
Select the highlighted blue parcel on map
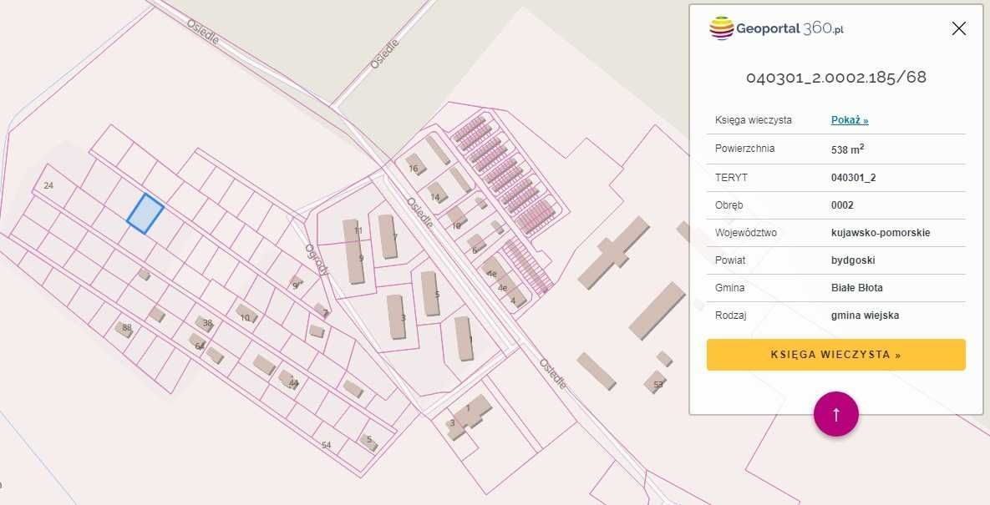tap(145, 214)
